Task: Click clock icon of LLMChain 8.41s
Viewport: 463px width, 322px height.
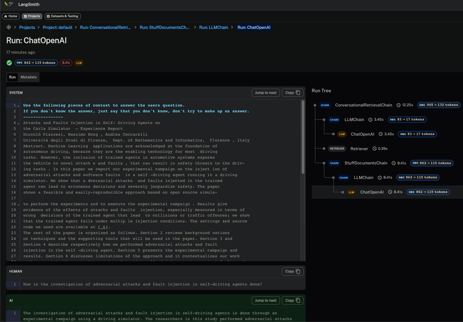Action: coord(380,178)
